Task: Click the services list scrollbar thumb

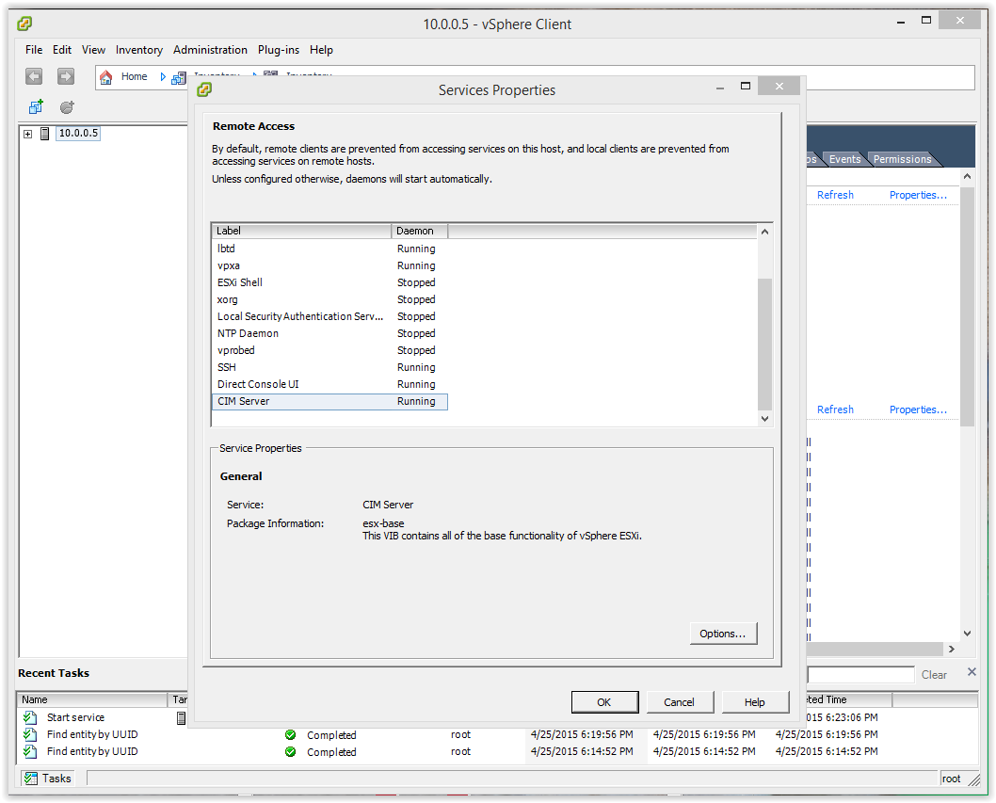Action: click(x=764, y=345)
